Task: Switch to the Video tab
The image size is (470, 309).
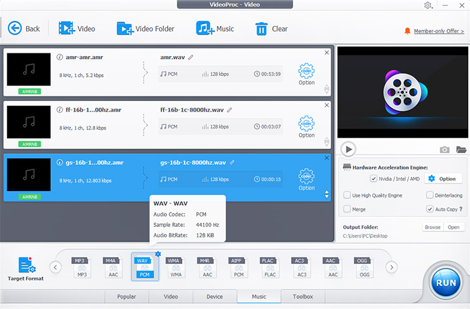Action: pyautogui.click(x=170, y=297)
